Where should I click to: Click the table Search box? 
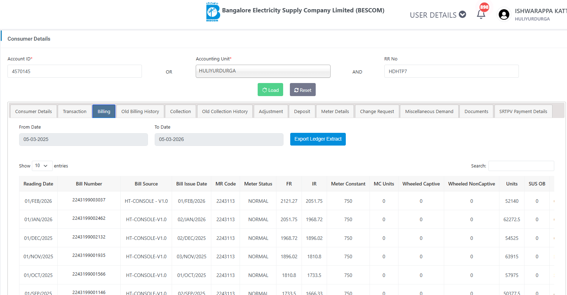pos(521,166)
